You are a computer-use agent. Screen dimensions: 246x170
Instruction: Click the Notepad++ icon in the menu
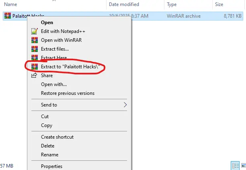pyautogui.click(x=35, y=31)
